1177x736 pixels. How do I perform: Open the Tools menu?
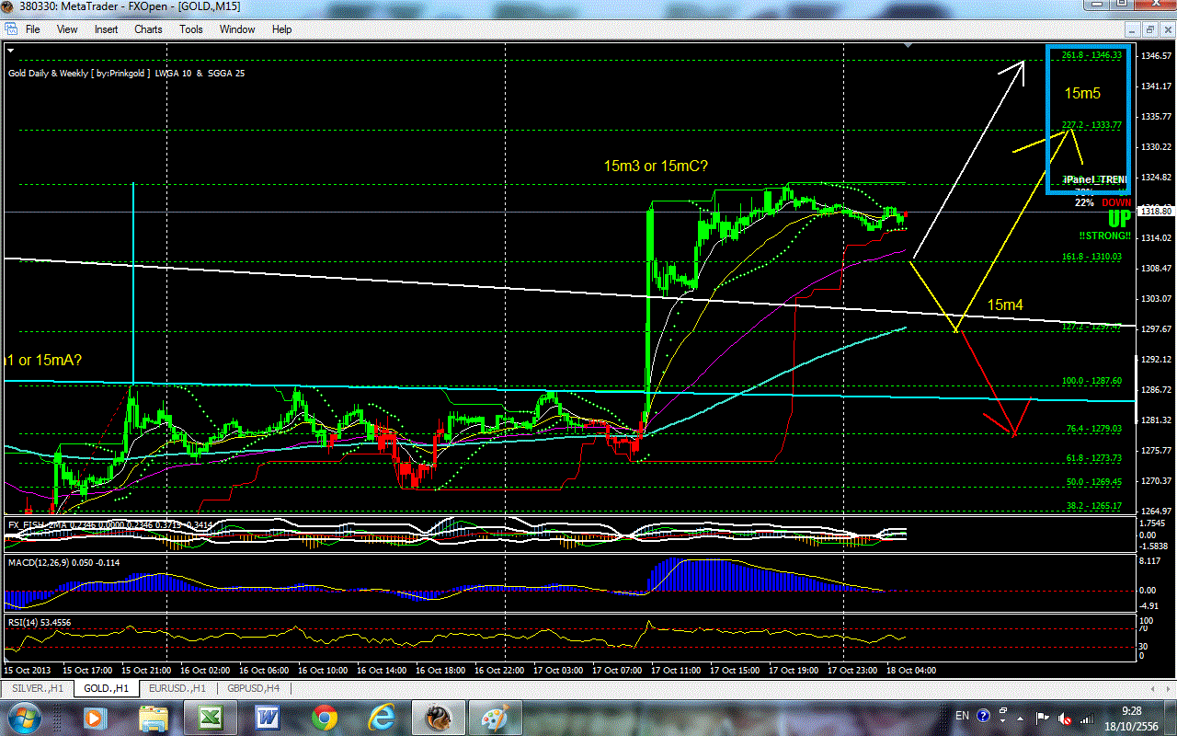(191, 29)
